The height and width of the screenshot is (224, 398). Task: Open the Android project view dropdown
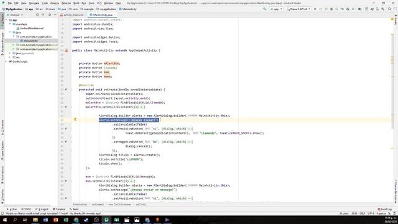[x=15, y=15]
